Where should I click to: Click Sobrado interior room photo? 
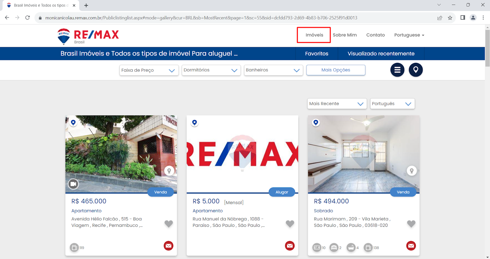[364, 154]
